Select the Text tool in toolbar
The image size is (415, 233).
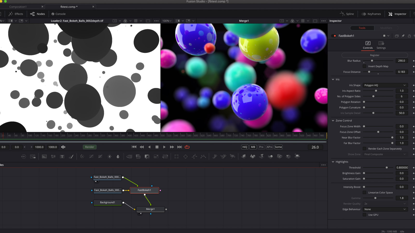[x=62, y=156]
